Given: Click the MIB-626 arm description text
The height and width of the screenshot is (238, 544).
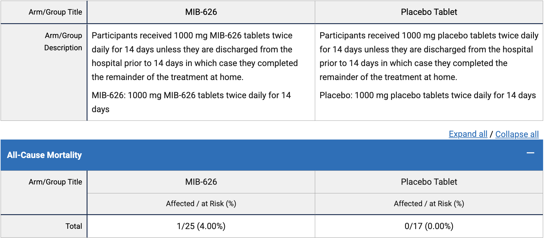Looking at the screenshot, I should [195, 56].
